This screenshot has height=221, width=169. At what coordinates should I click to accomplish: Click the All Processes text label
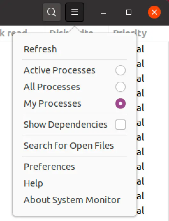pyautogui.click(x=52, y=87)
